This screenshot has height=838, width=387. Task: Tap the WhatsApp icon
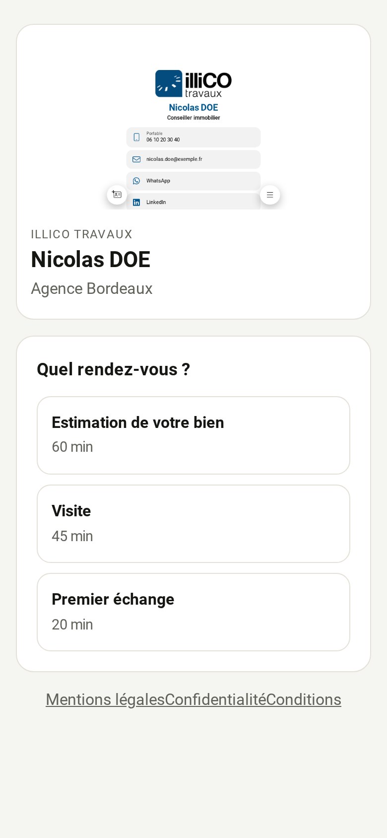click(x=136, y=181)
